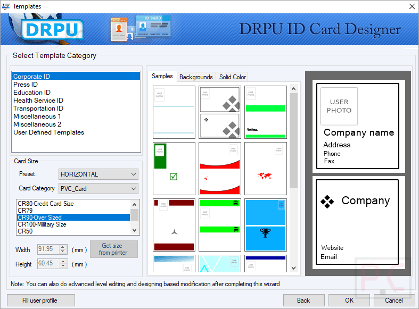Image resolution: width=419 pixels, height=309 pixels.
Task: Decrease the Width spinner value
Action: [x=63, y=252]
